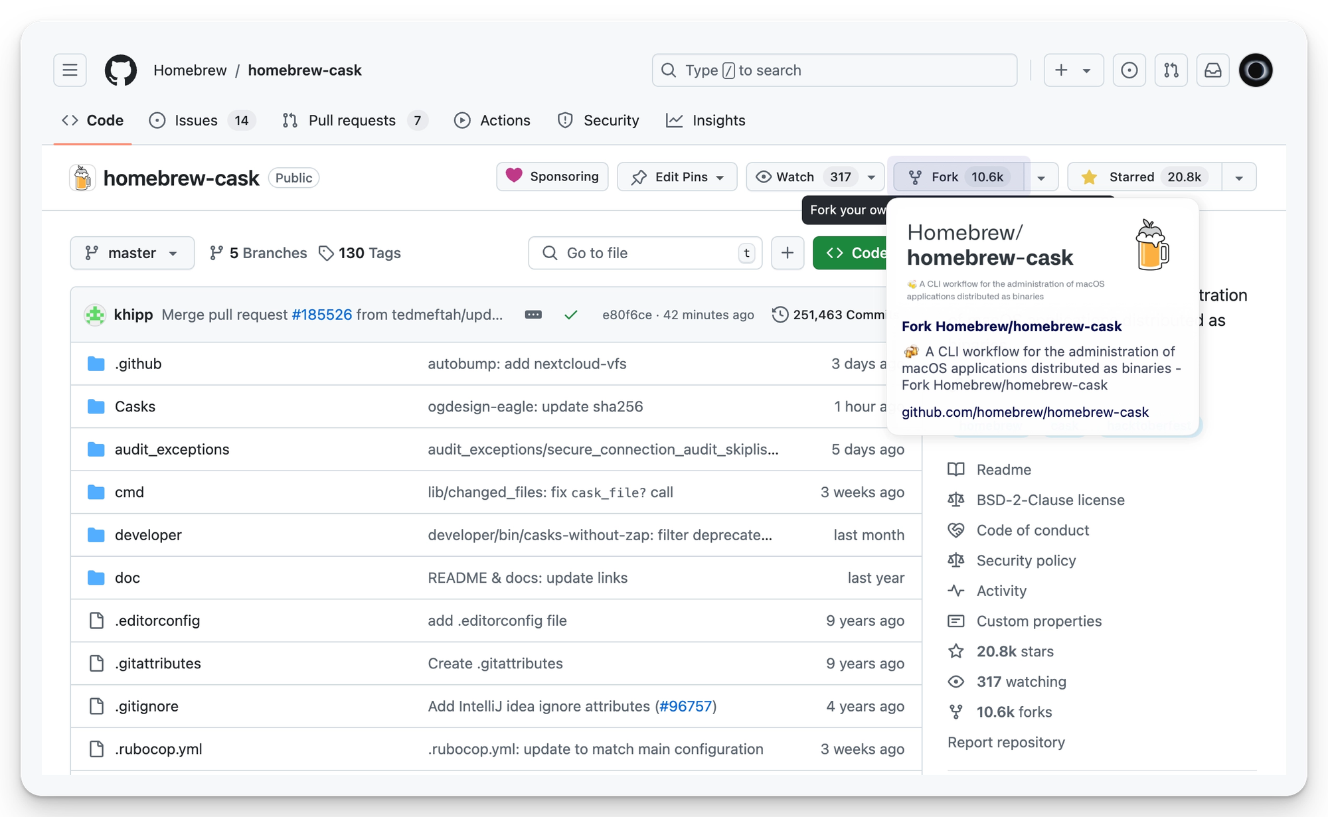
Task: Click the add file plus button
Action: (x=788, y=253)
